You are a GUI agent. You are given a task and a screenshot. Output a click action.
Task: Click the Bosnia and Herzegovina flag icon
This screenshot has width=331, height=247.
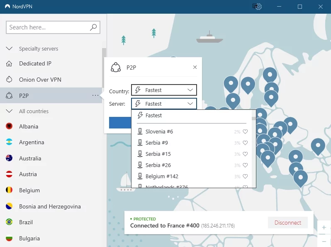point(9,206)
